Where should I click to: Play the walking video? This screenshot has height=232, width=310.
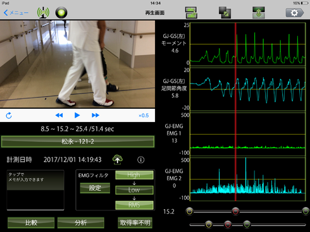point(77,115)
